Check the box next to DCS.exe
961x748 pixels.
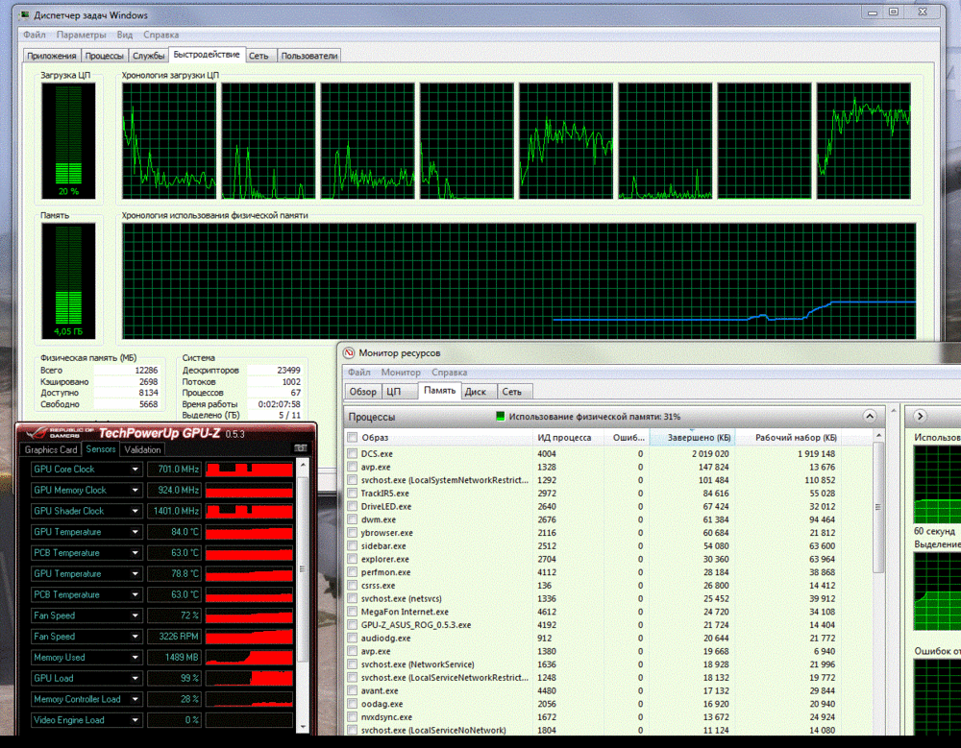[353, 453]
